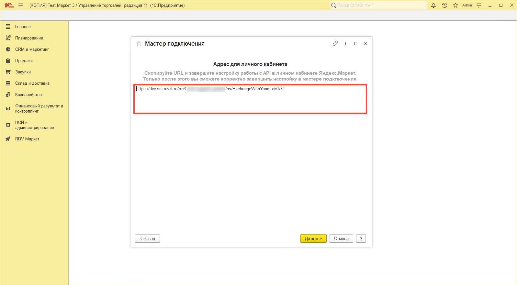
Task: Click the Скопируйте URL instruction text
Action: [250, 76]
